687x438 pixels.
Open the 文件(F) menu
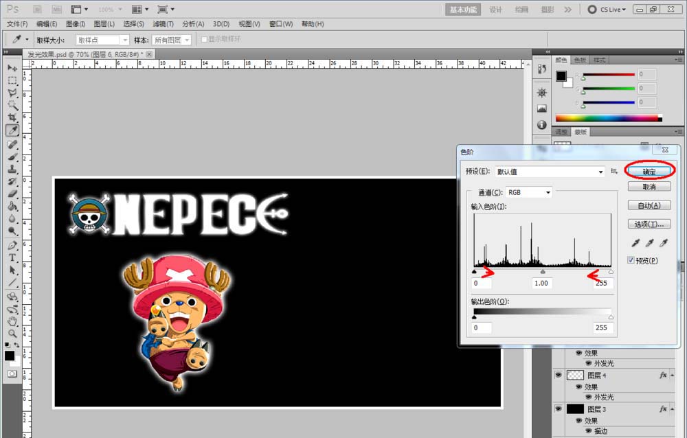pyautogui.click(x=17, y=24)
